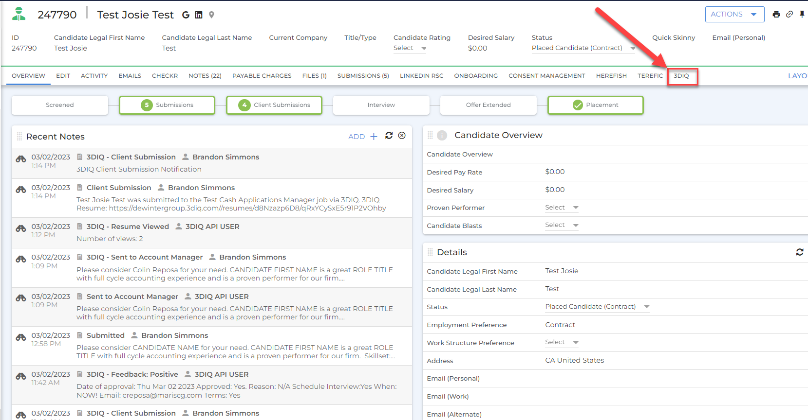Refresh the Recent Notes card
The height and width of the screenshot is (420, 808).
click(x=389, y=136)
